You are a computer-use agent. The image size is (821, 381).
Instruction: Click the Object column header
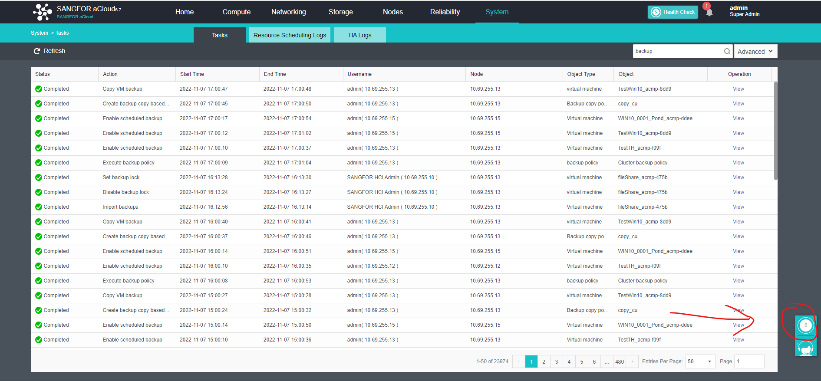click(660, 74)
